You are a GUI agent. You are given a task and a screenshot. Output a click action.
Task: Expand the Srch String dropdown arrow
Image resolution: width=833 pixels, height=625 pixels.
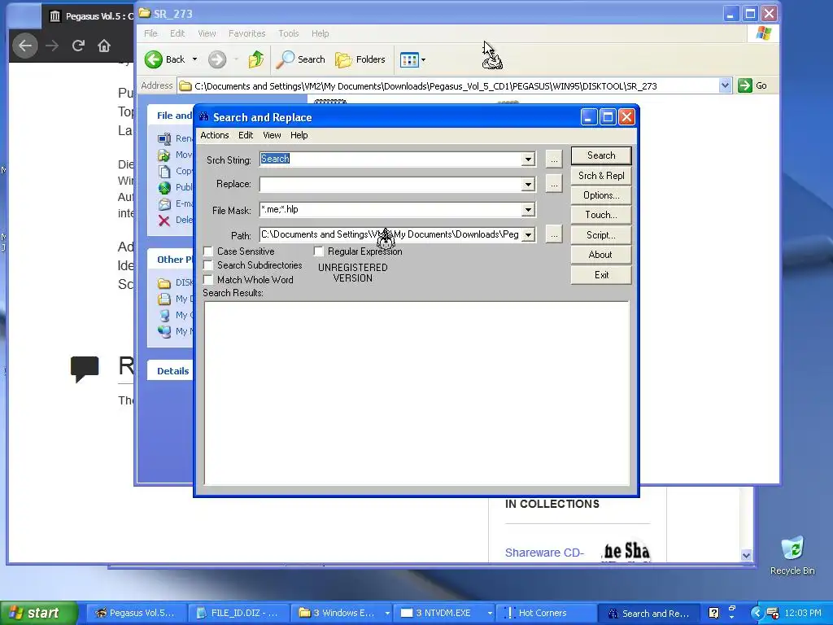pyautogui.click(x=528, y=159)
